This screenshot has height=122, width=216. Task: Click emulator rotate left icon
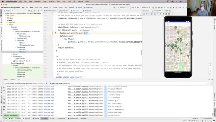(152, 14)
